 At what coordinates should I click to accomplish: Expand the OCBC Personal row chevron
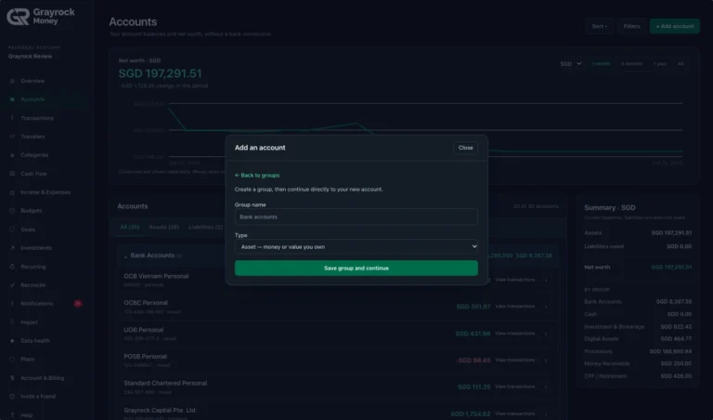tap(546, 307)
